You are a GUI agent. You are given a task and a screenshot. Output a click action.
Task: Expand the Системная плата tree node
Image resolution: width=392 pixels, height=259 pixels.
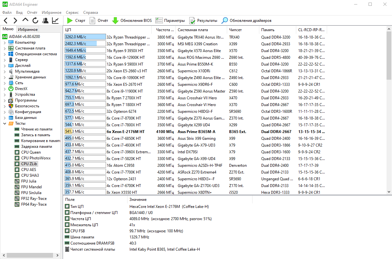[x=5, y=48]
